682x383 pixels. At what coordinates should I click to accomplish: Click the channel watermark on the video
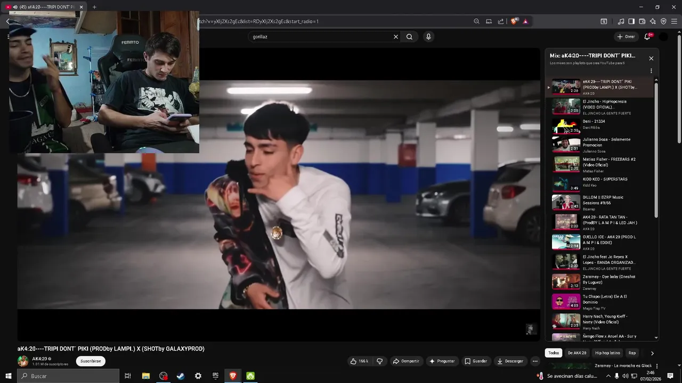click(x=530, y=329)
